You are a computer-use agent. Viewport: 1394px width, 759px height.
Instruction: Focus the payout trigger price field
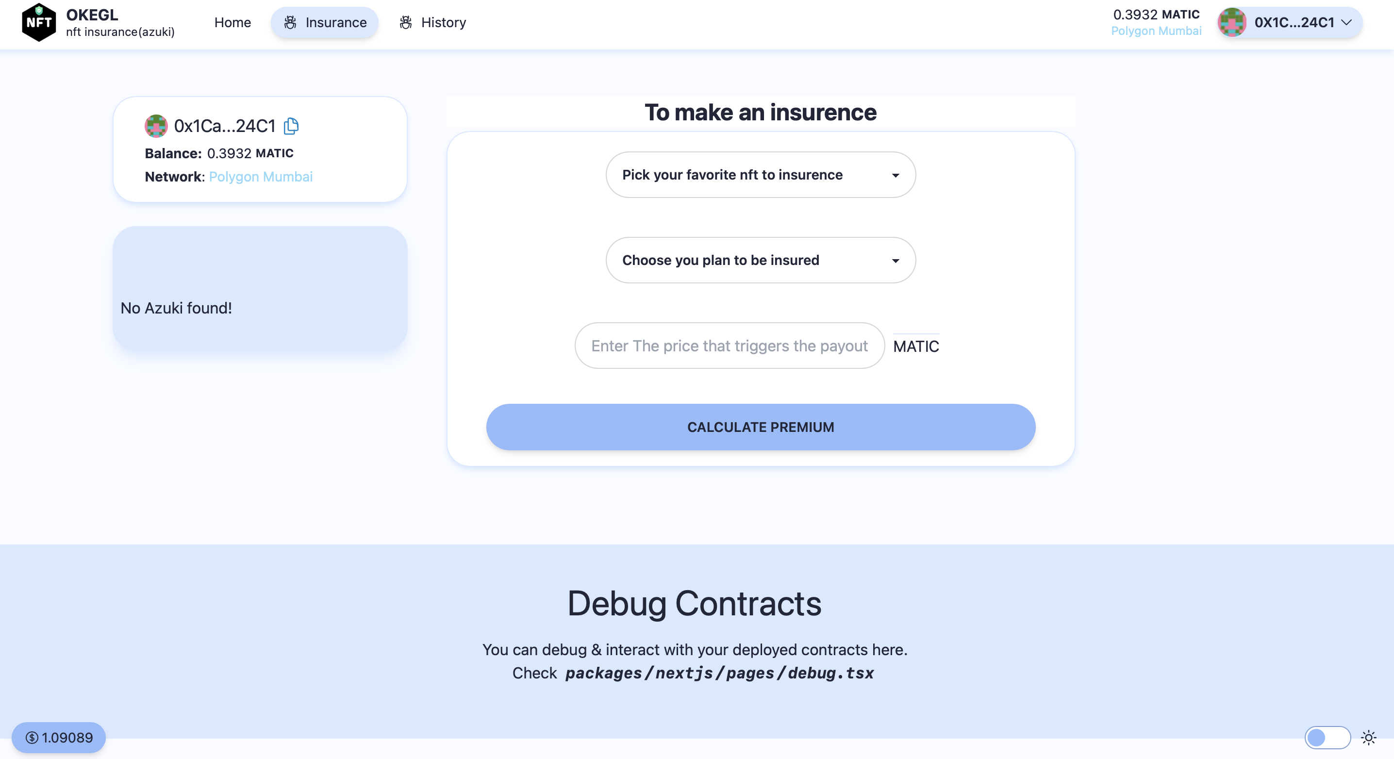(x=730, y=346)
